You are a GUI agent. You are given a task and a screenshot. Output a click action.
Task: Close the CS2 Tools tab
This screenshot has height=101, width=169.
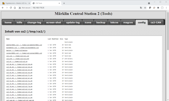click(59, 3)
